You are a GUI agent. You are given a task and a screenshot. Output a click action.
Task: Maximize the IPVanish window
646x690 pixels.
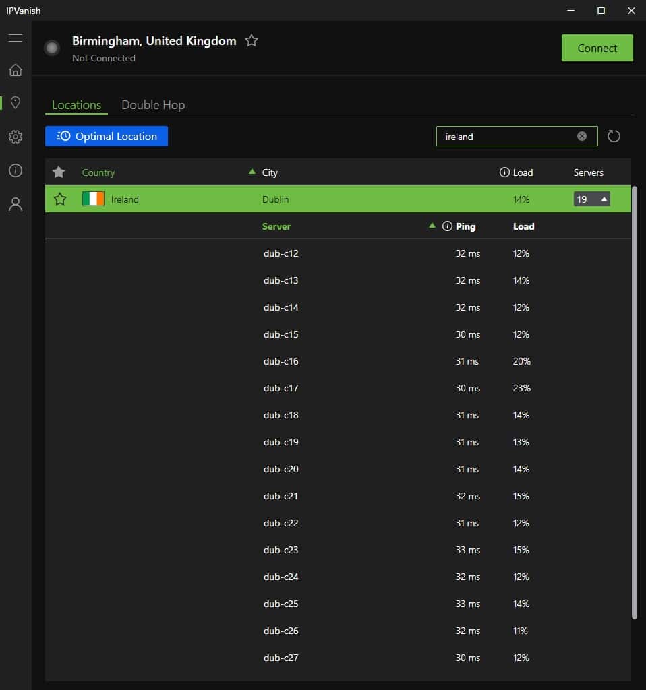pyautogui.click(x=601, y=11)
